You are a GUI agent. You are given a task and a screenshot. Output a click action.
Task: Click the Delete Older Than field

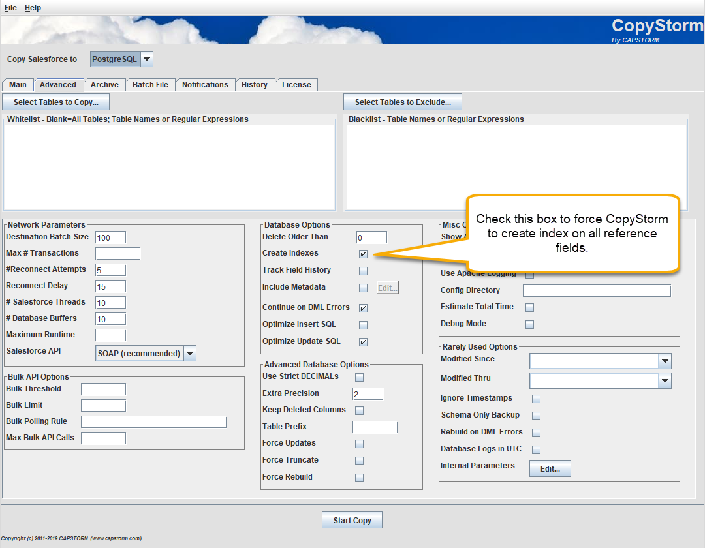pyautogui.click(x=372, y=237)
